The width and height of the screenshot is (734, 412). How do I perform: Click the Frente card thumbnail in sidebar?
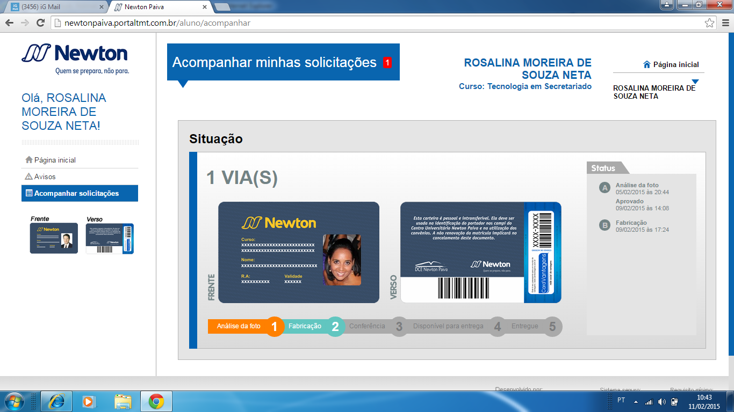[54, 238]
